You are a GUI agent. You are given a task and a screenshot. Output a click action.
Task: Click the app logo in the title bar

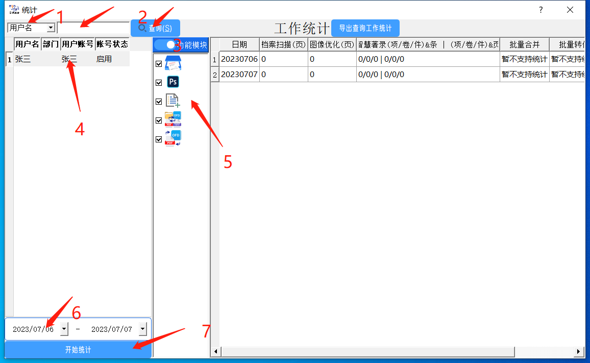click(14, 9)
